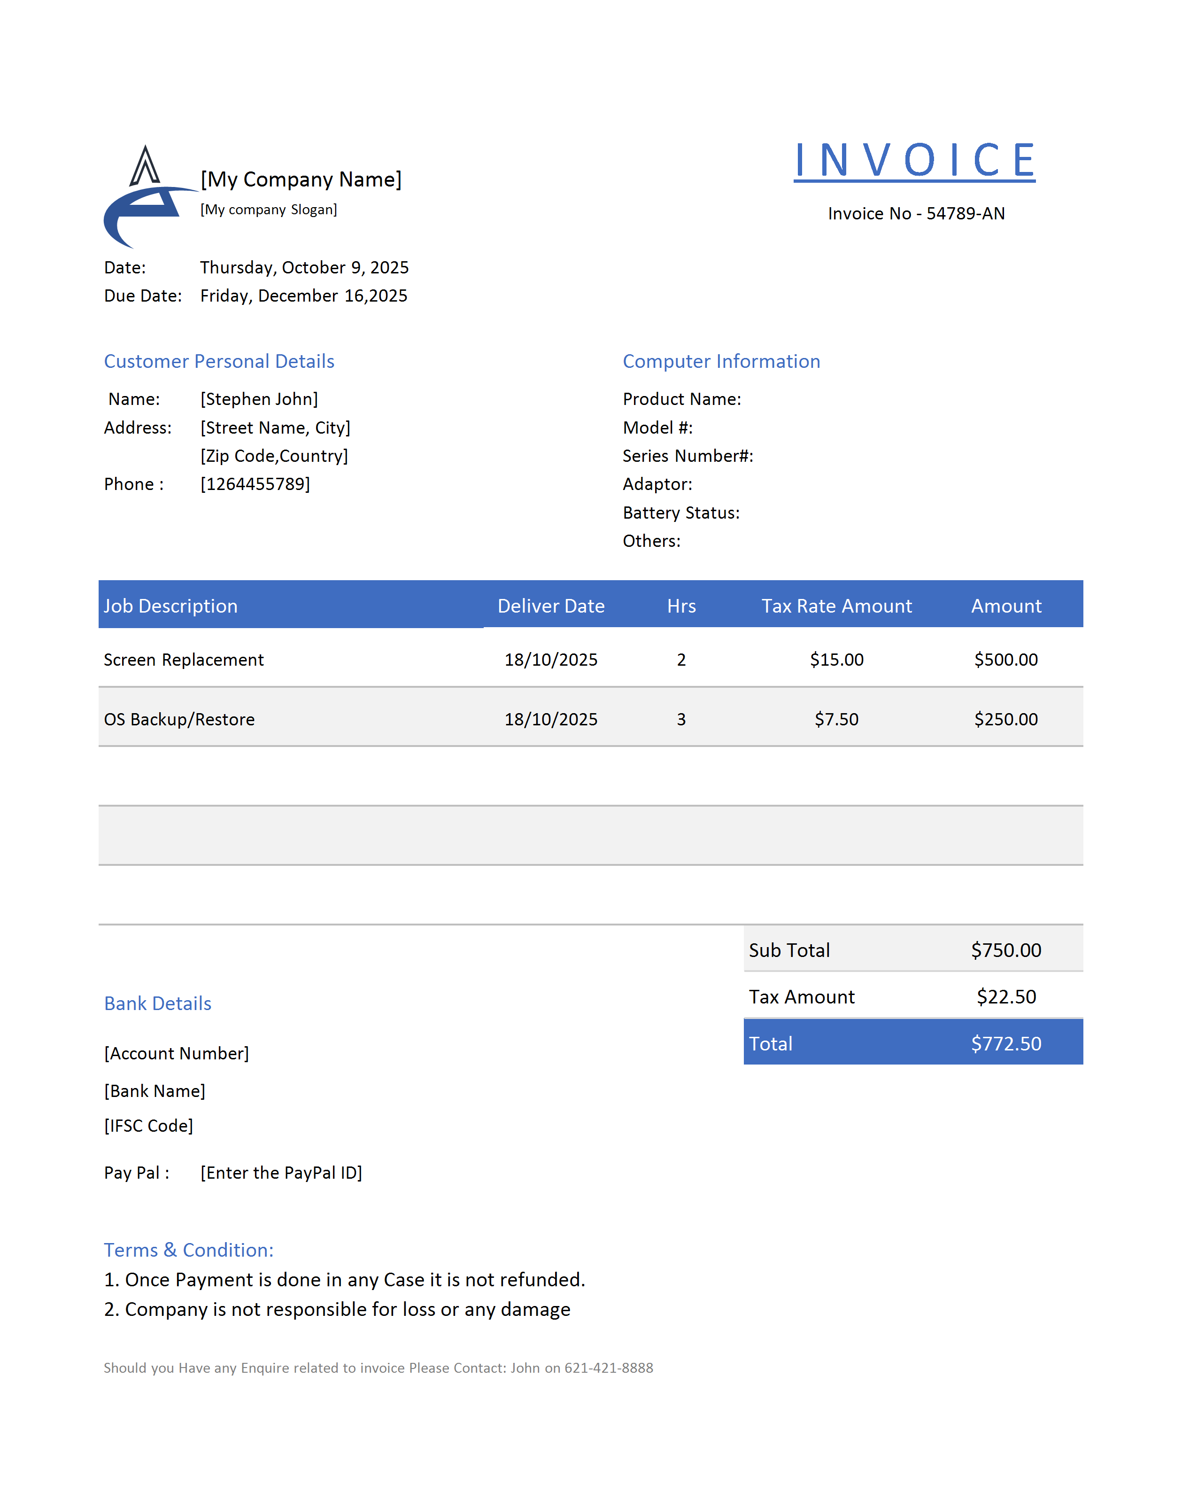Click term 2 about loss or damage
The image size is (1182, 1485).
(337, 1309)
